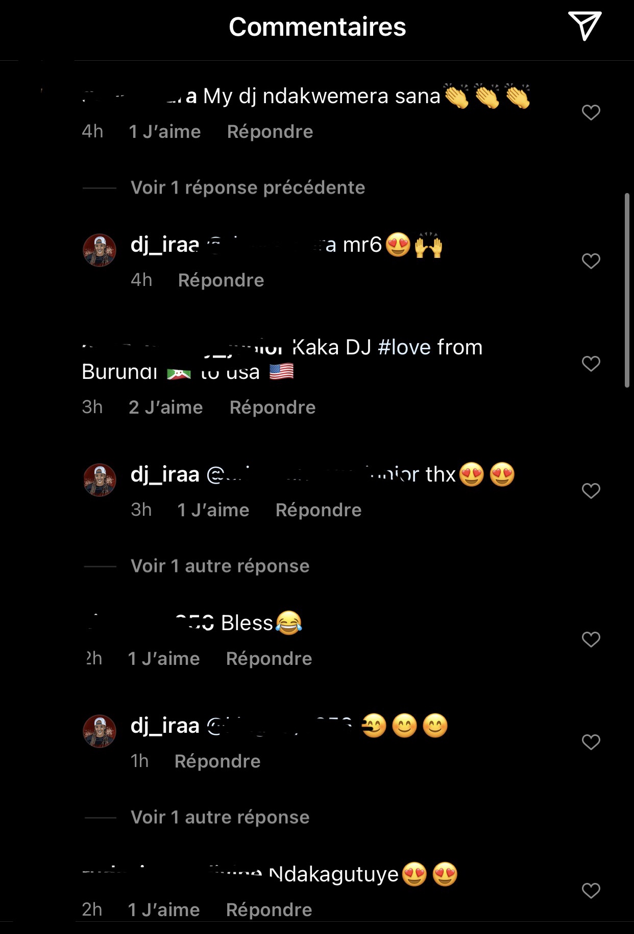Expand 'Voir 1 réponse précédente'
Viewport: 634px width, 934px height.
248,187
